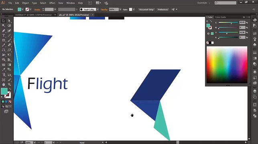The height and width of the screenshot is (144, 258).
Task: Select the Paintbrush tool
Action: tap(9, 40)
